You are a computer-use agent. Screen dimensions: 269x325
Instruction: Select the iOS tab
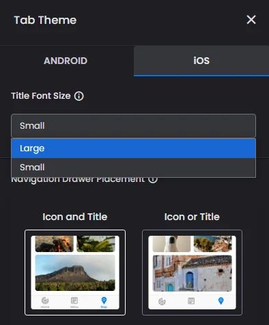[201, 61]
